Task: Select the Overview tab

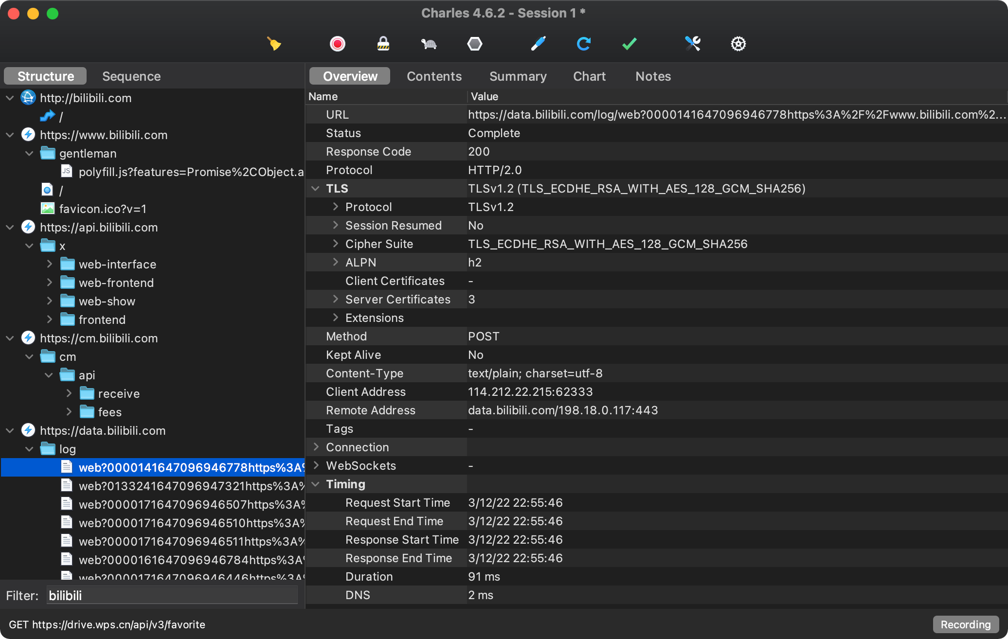Action: tap(350, 76)
